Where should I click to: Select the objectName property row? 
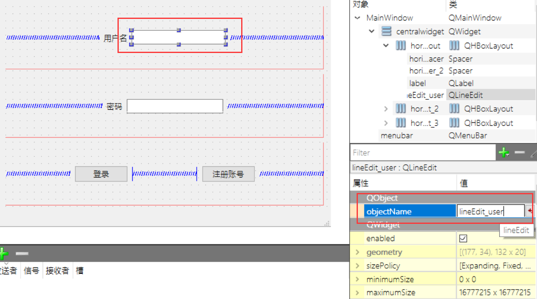pos(410,211)
